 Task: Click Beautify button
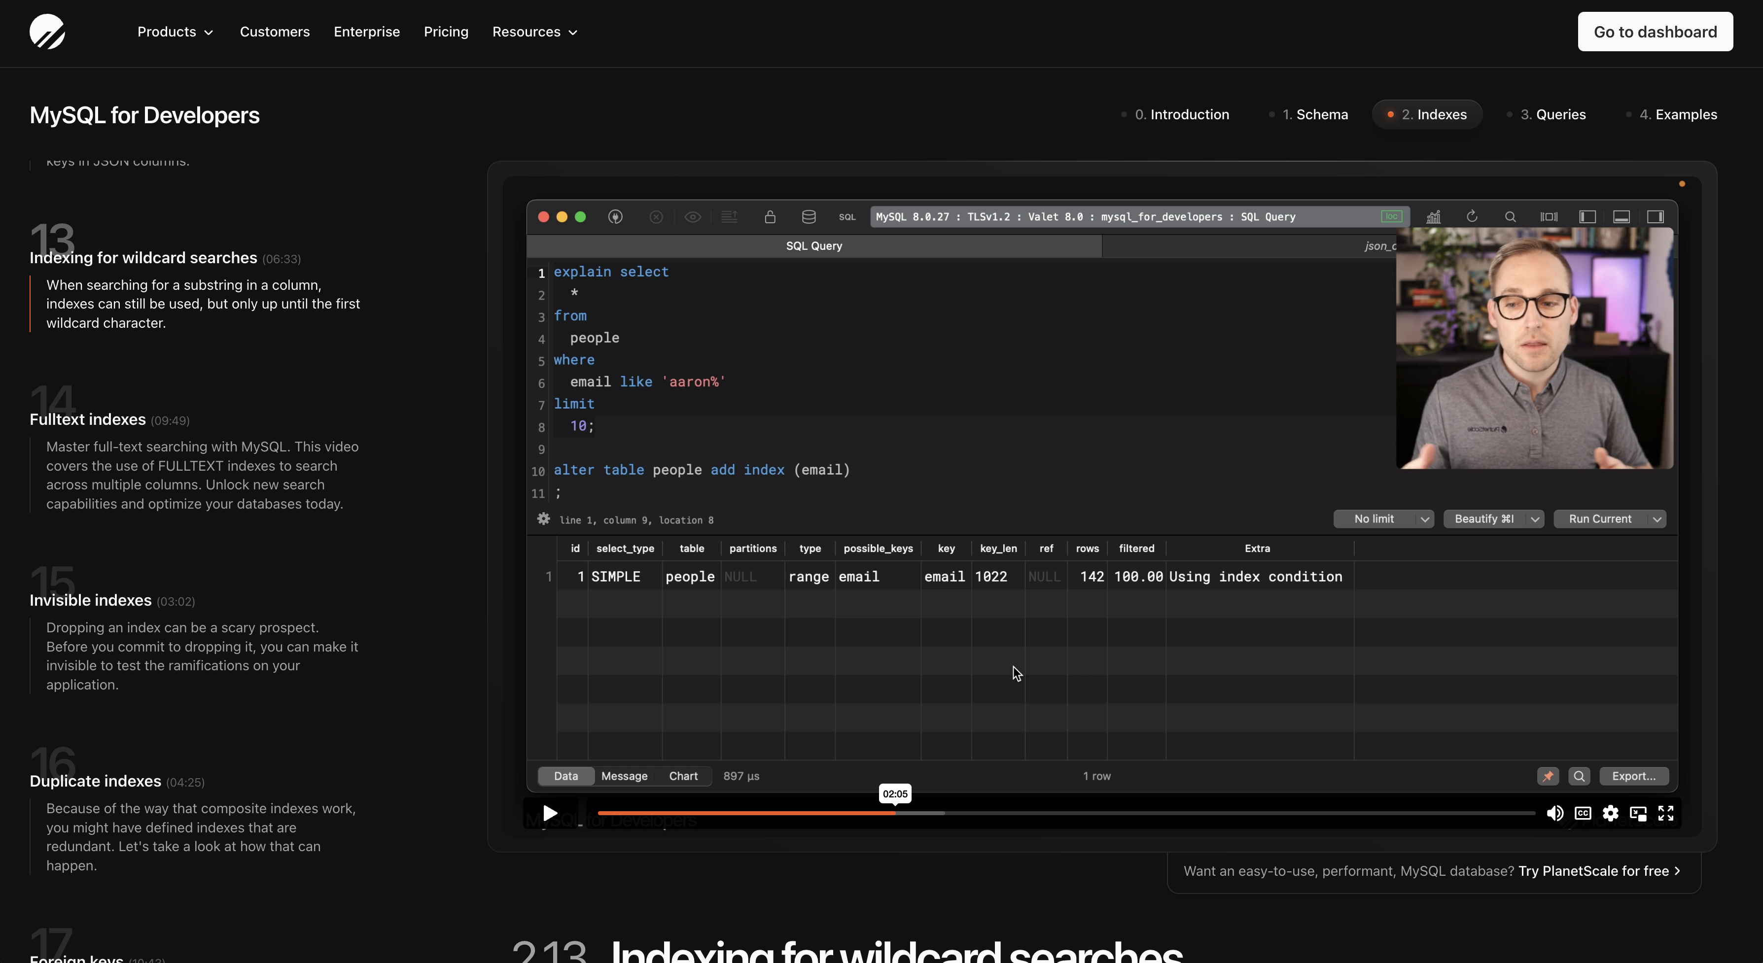(1484, 519)
